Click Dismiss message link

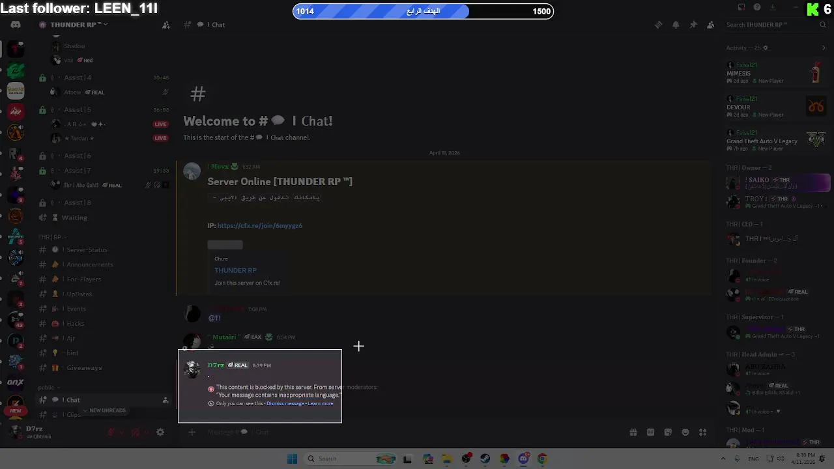pyautogui.click(x=285, y=403)
